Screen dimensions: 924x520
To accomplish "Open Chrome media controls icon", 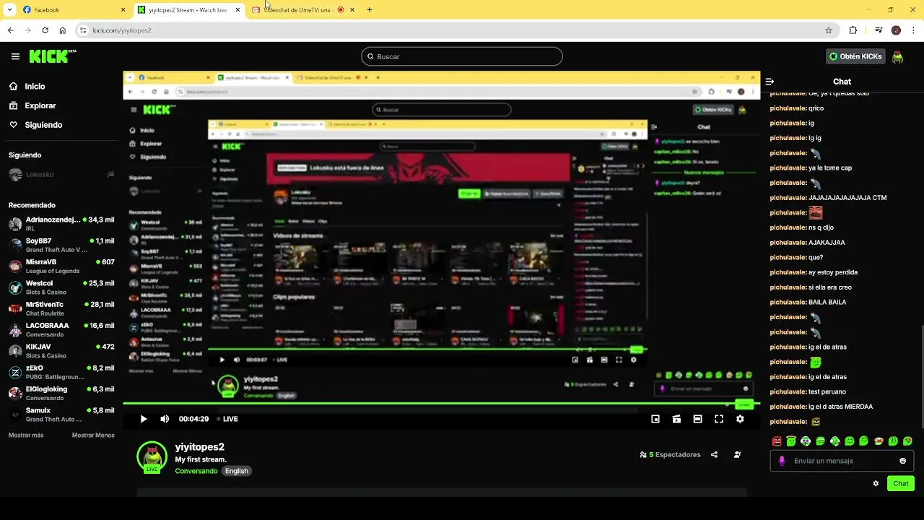I will 879,30.
